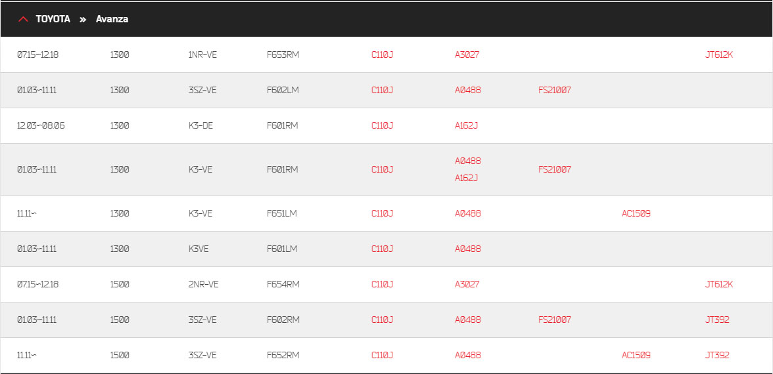Viewport: 773px width, 374px height.
Task: Open A3027 part in F653RM row
Action: [467, 54]
